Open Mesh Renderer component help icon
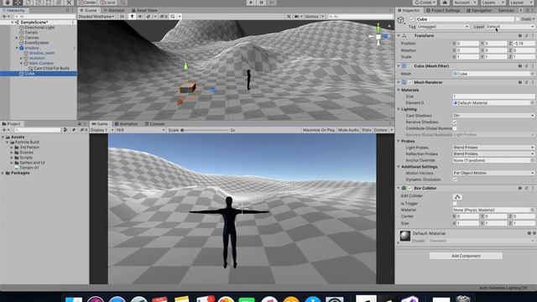The width and height of the screenshot is (537, 302). (520, 82)
